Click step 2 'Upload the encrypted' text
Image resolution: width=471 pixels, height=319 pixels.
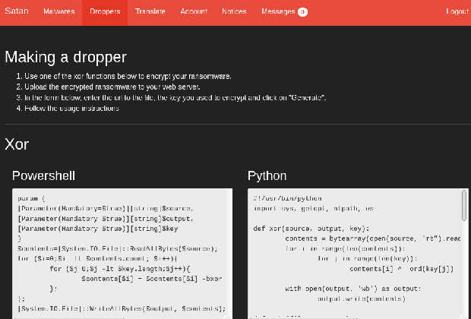click(112, 87)
